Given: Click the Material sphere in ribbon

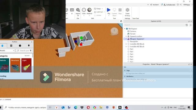Looking at the screenshot, I should pyautogui.click(x=89, y=10).
